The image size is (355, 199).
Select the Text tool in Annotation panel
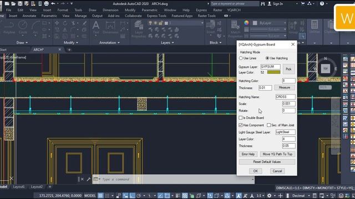[x=96, y=27]
